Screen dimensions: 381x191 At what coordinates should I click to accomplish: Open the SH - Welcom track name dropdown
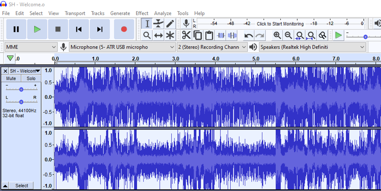pyautogui.click(x=25, y=71)
